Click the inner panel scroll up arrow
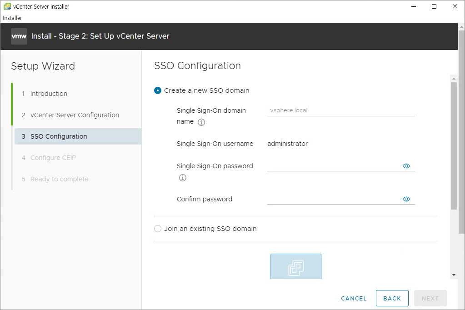This screenshot has height=310, width=465. click(x=454, y=79)
